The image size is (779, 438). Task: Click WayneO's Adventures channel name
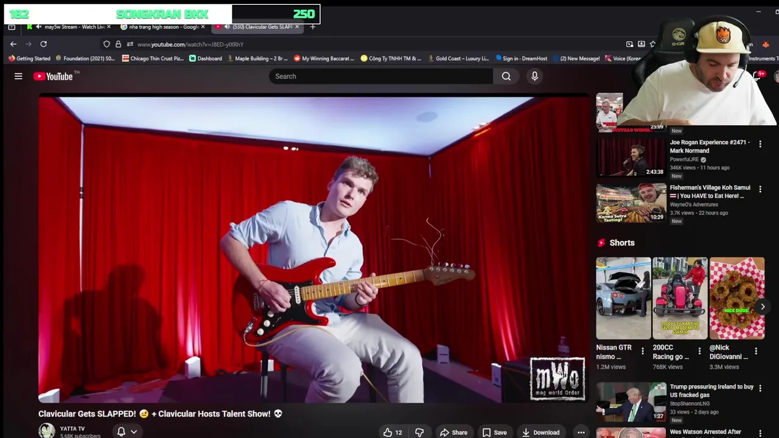point(694,204)
